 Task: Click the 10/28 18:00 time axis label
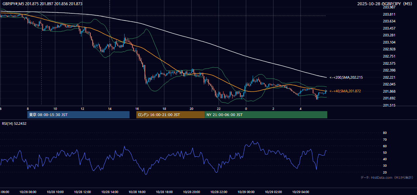(x=164, y=192)
